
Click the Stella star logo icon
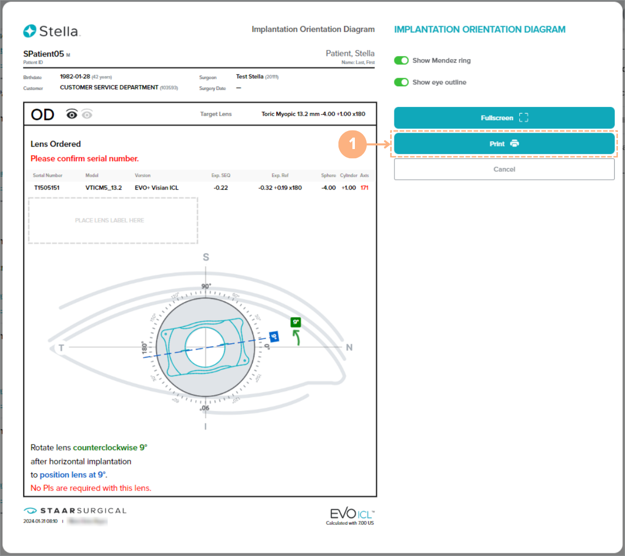[30, 31]
